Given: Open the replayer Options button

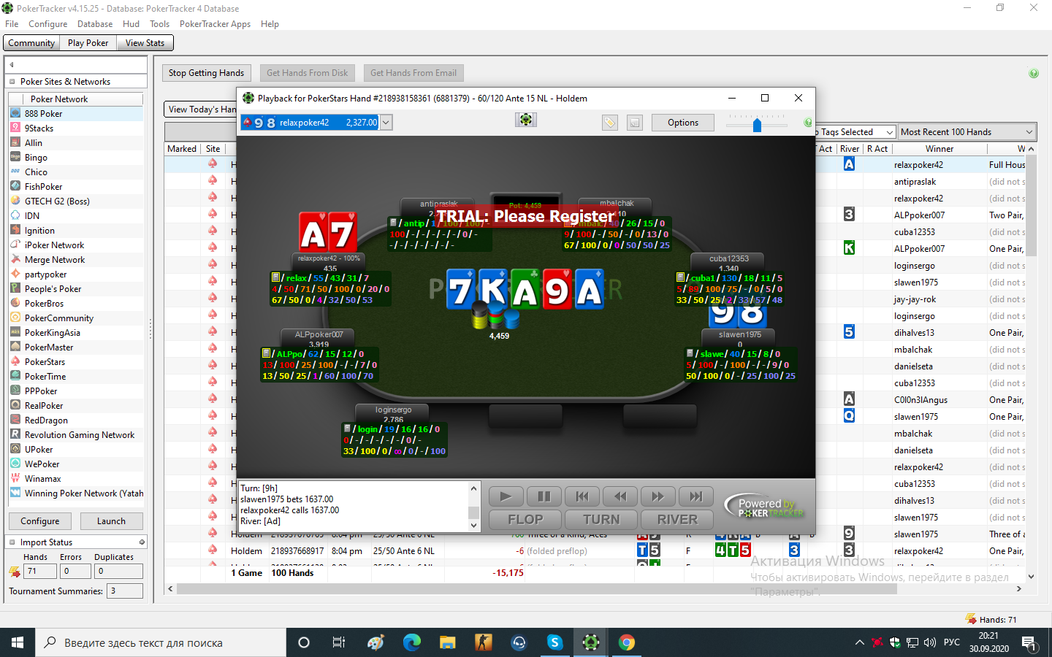Looking at the screenshot, I should [x=683, y=123].
